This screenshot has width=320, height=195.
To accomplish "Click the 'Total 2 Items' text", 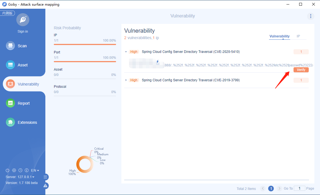I will (x=246, y=189).
